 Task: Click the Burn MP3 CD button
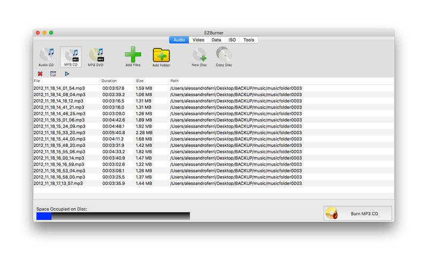357,213
